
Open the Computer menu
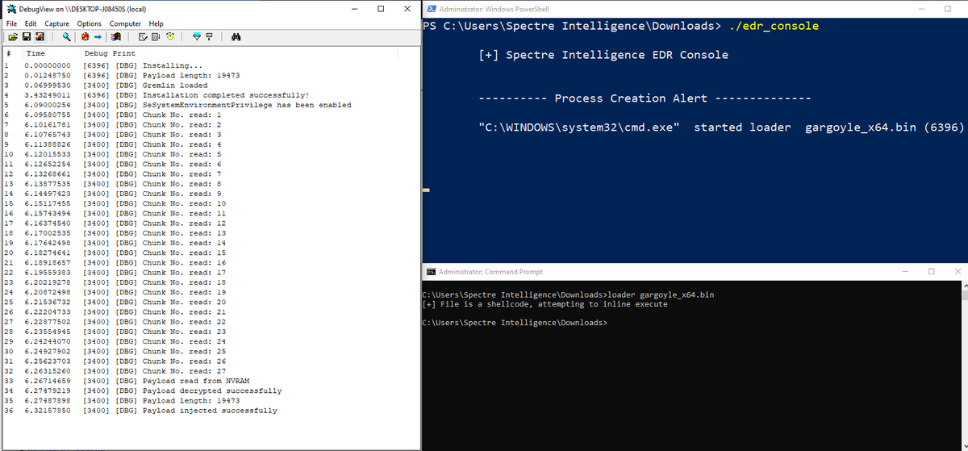126,23
